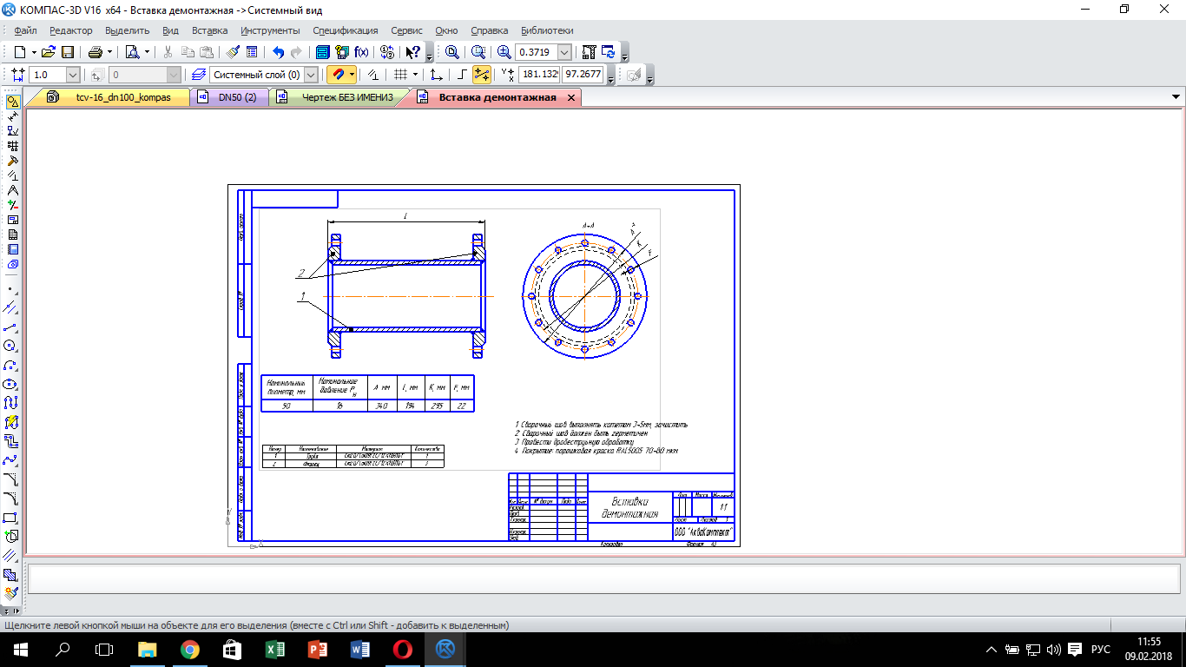
Task: Create a new document with the New icon
Action: 20,52
